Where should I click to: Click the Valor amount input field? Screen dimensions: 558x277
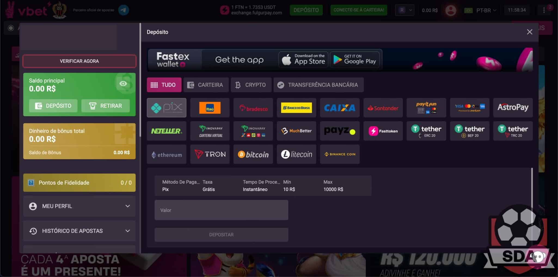point(221,210)
